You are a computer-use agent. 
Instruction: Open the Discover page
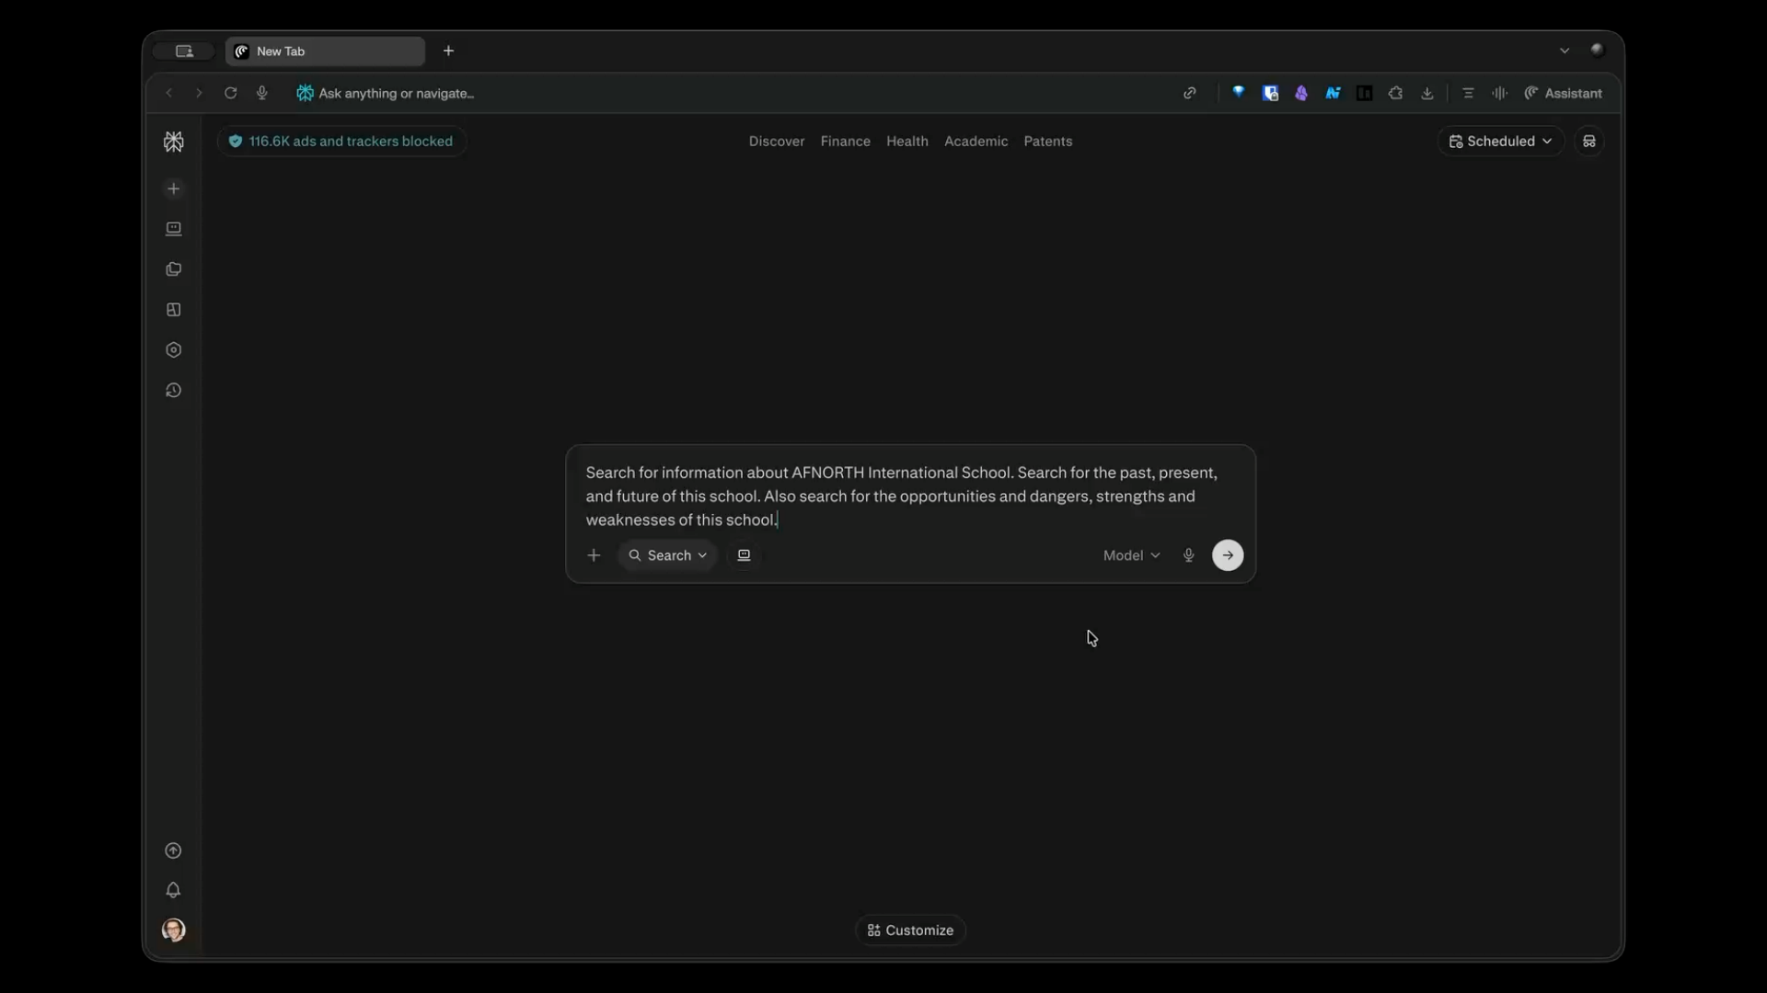pos(776,142)
